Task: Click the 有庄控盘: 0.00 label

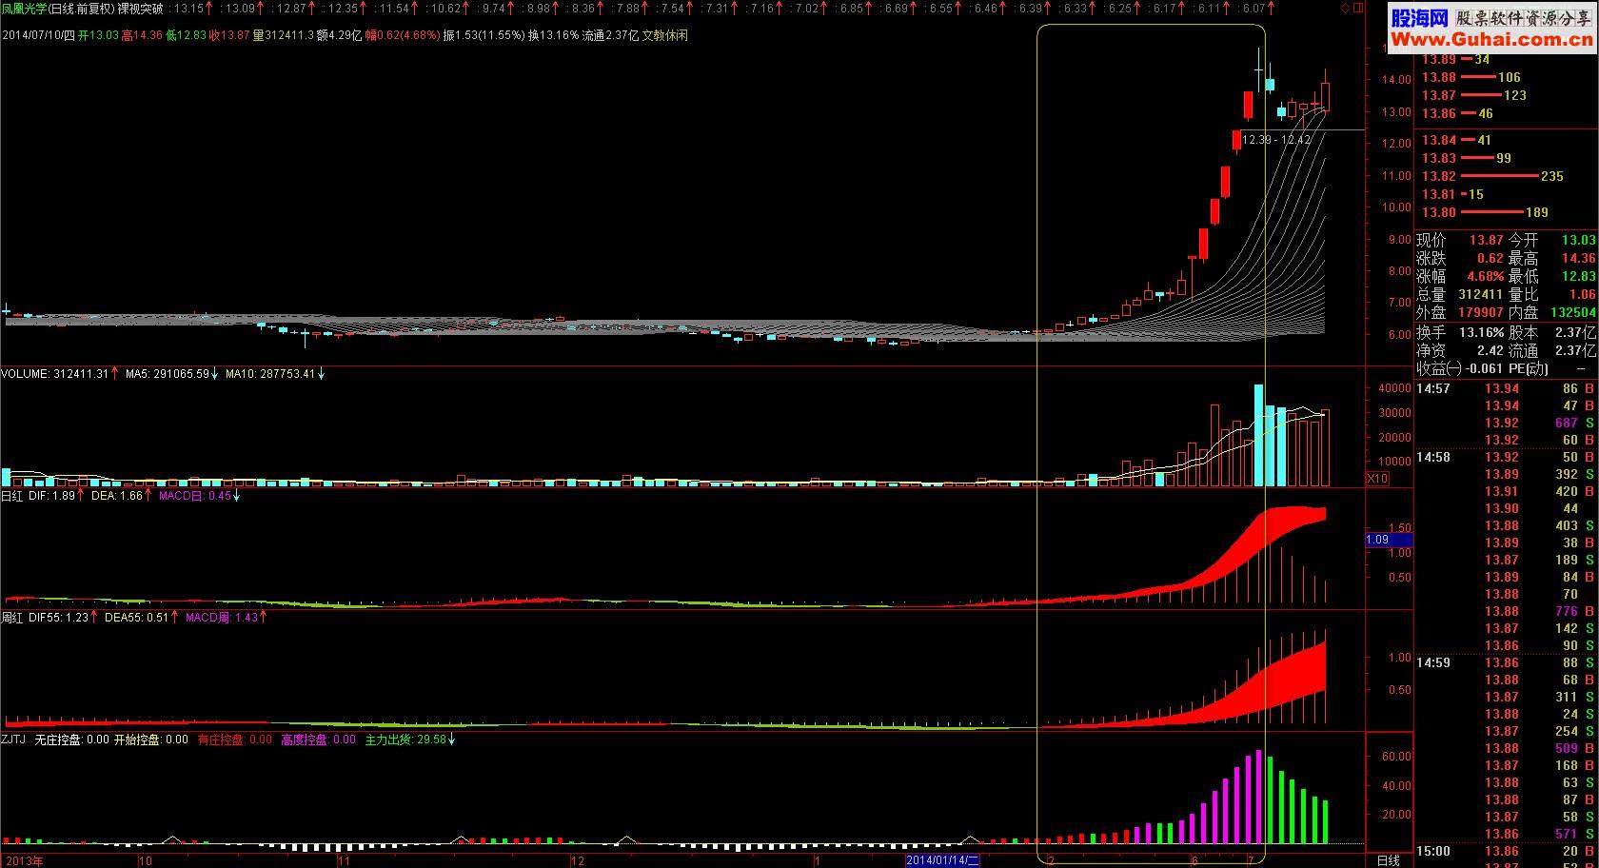Action: click(234, 740)
